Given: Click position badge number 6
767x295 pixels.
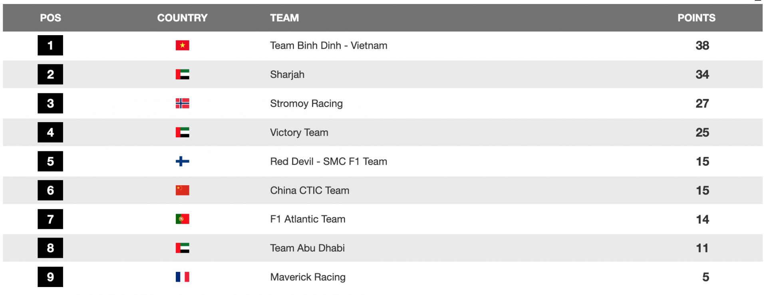Looking at the screenshot, I should [50, 190].
